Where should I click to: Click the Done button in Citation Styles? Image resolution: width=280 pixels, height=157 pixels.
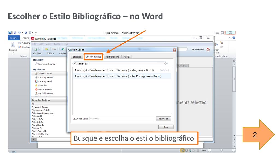click(166, 127)
